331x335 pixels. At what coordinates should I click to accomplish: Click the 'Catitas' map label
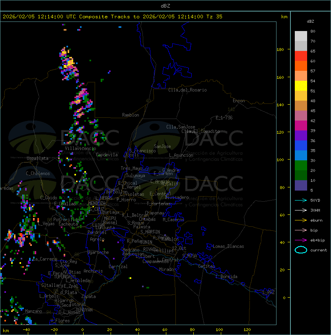point(206,266)
